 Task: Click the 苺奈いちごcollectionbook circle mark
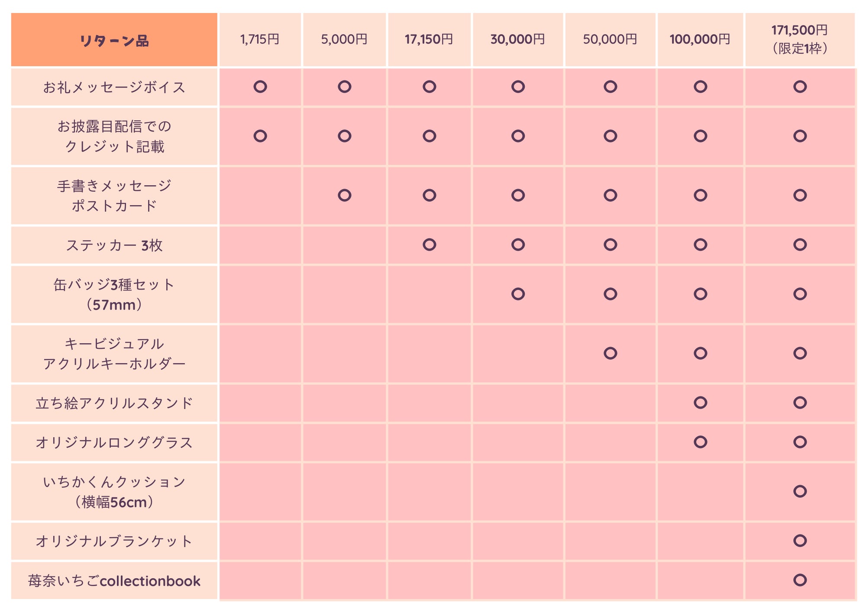[x=800, y=580]
